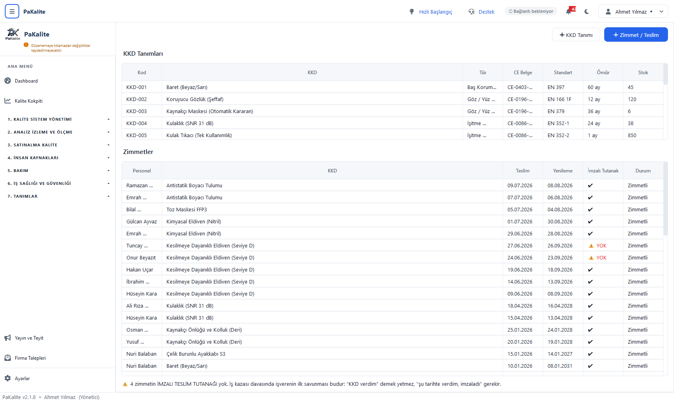Click signed checkmark in Ramazan's row
This screenshot has height=401, width=674.
click(x=590, y=185)
